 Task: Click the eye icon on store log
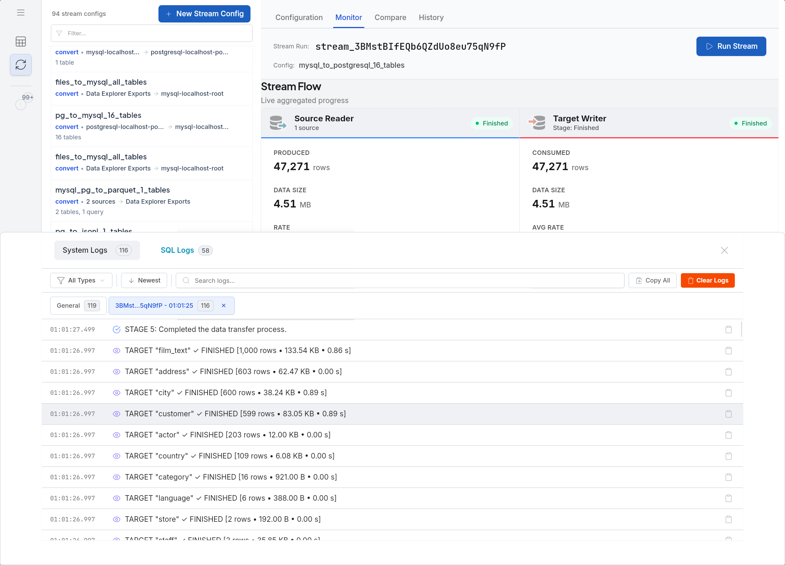tap(117, 519)
